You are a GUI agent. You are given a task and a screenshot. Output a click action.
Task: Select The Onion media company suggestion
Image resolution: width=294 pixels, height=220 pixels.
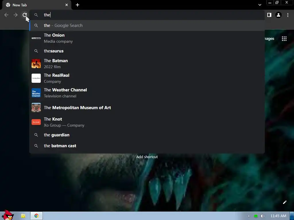[x=147, y=38]
